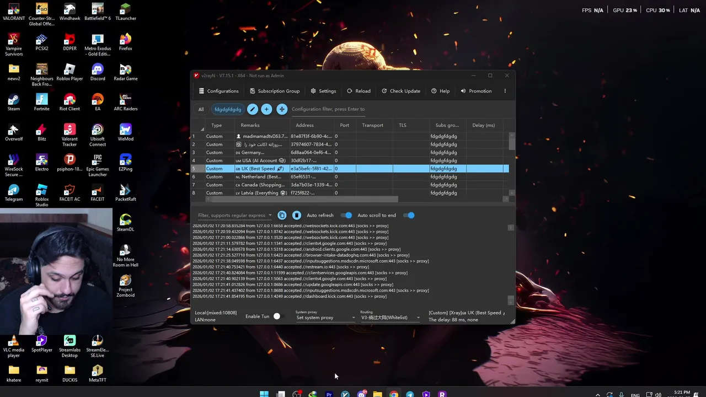The width and height of the screenshot is (706, 397).
Task: Select the Latvia (Everything) server row
Action: 350,193
